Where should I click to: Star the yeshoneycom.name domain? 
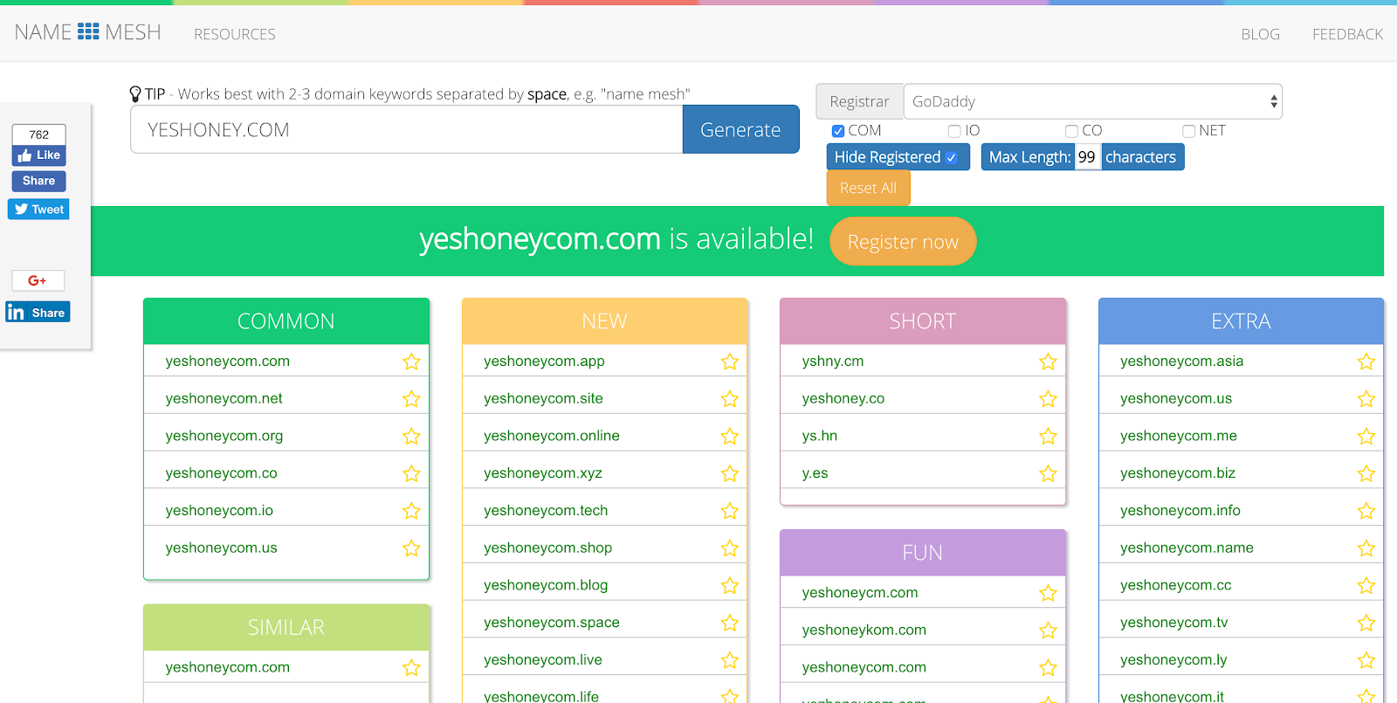(x=1366, y=548)
